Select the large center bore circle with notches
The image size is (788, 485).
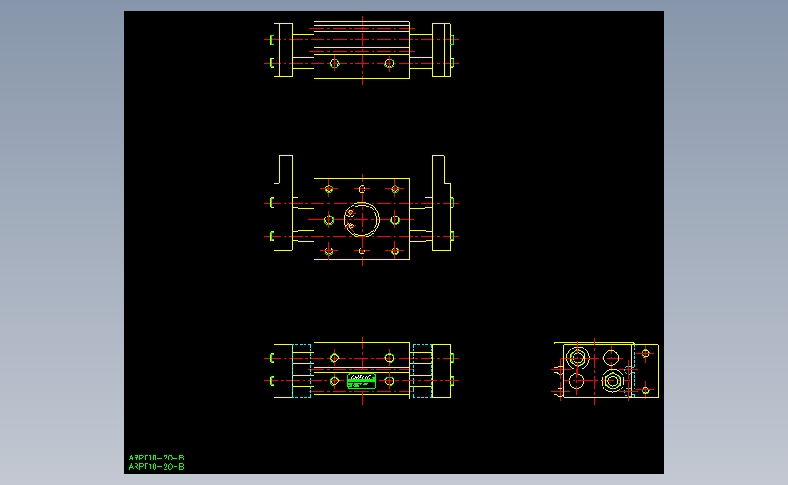point(362,220)
